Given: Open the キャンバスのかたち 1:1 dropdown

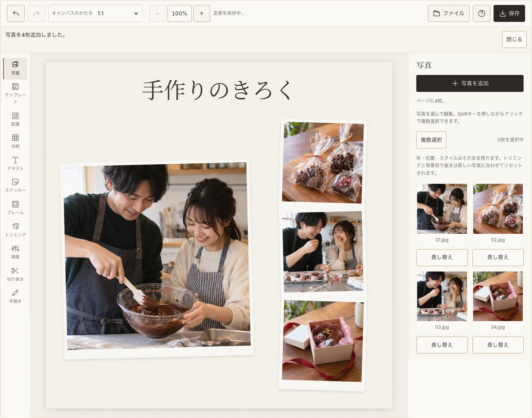Looking at the screenshot, I should pos(96,13).
